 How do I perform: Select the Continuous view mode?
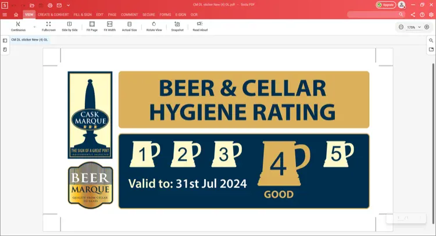point(18,26)
